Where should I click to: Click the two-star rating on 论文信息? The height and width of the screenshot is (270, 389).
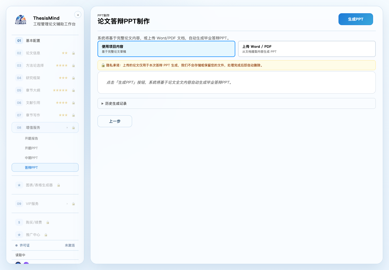[65, 53]
